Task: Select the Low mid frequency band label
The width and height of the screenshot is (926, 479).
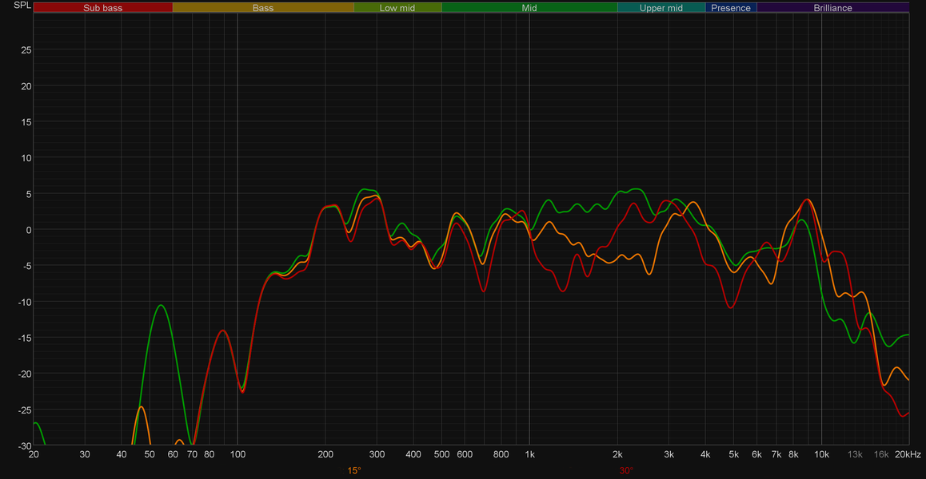Action: [397, 8]
